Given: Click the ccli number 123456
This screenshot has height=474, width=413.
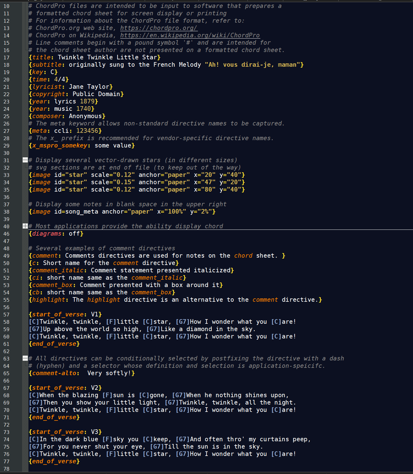Looking at the screenshot, I should pos(87,131).
